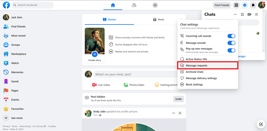Open Chats options three-dot menu
Viewport: 267px width, 131px height.
(235, 14)
